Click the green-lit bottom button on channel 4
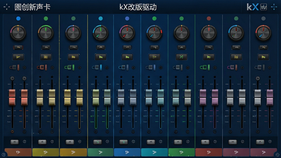281x158 pixels. tap(97, 142)
